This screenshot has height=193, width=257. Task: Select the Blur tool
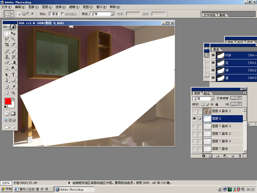(7, 68)
